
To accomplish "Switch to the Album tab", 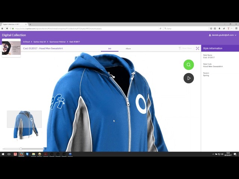I will (128, 48).
